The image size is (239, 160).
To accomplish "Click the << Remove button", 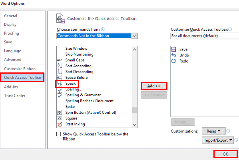I will (154, 95).
